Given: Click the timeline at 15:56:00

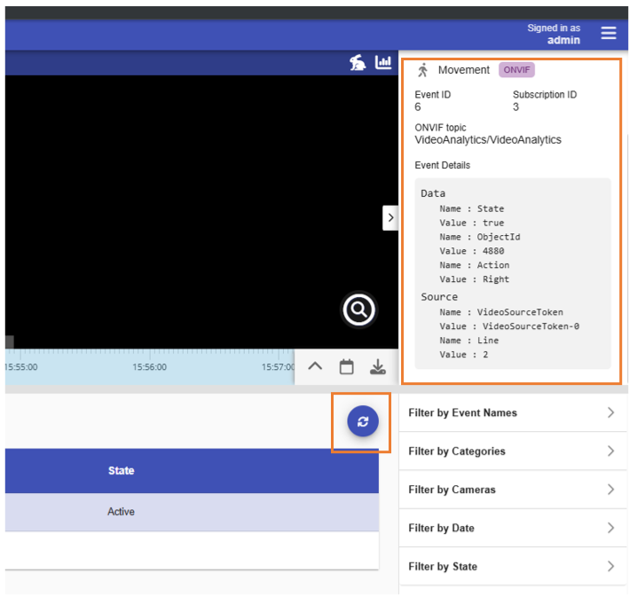Looking at the screenshot, I should [x=149, y=366].
